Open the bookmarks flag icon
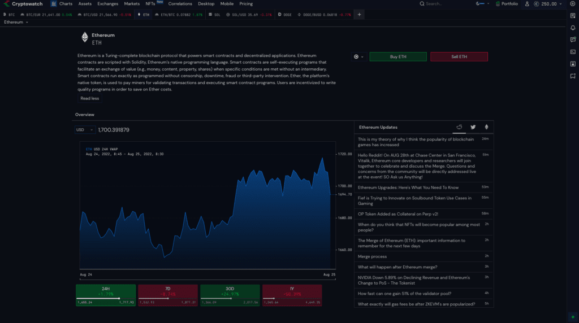 pos(573,76)
